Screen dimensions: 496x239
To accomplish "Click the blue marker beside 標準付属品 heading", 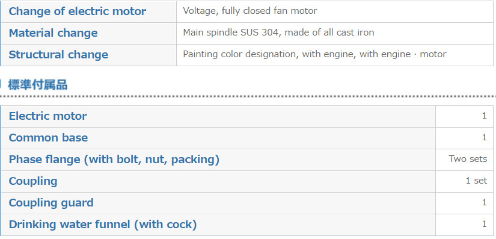I will click(x=1, y=85).
